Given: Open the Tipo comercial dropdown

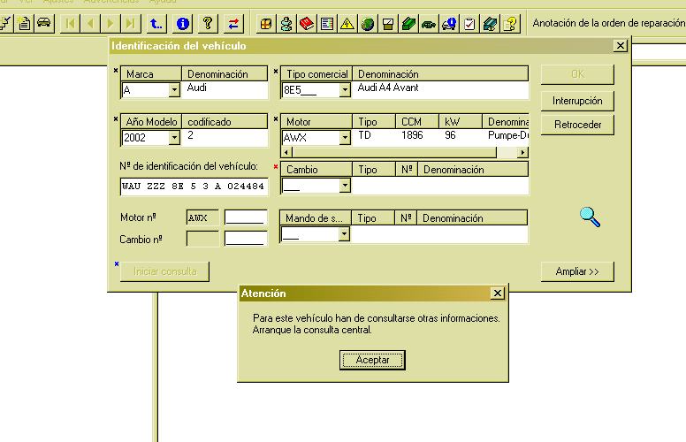Looking at the screenshot, I should [x=345, y=89].
